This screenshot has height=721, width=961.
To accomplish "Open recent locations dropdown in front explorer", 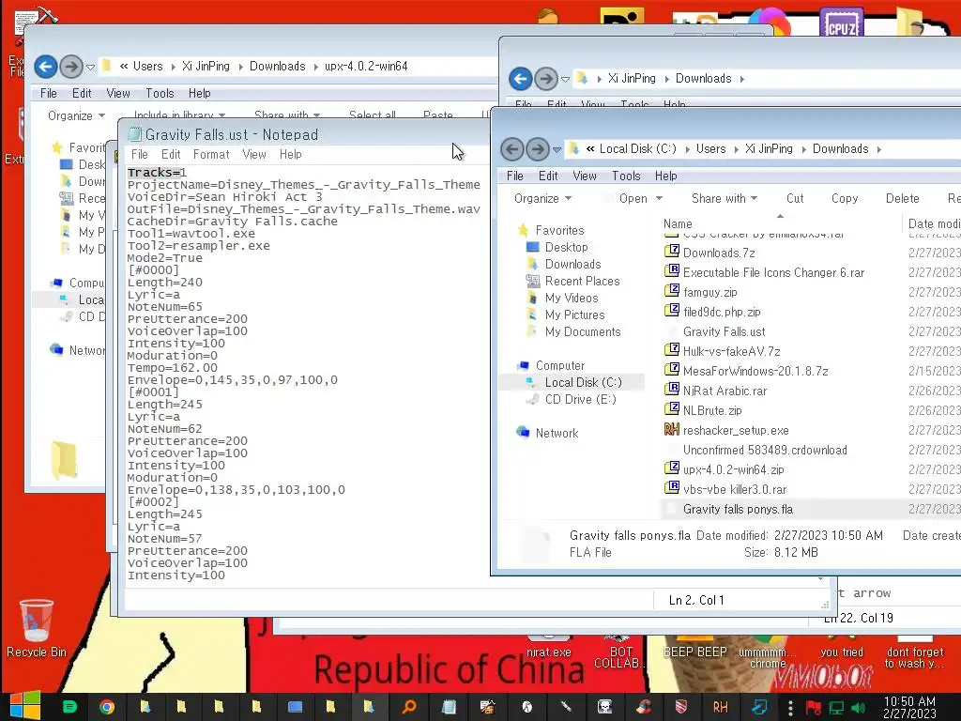I will pyautogui.click(x=557, y=149).
